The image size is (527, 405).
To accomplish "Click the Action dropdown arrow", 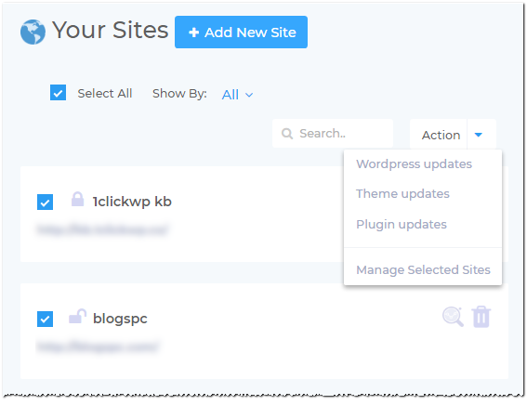I will pyautogui.click(x=479, y=135).
